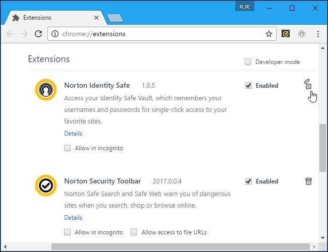Click the chrome://extensions address bar
This screenshot has width=328, height=252.
coord(161,34)
